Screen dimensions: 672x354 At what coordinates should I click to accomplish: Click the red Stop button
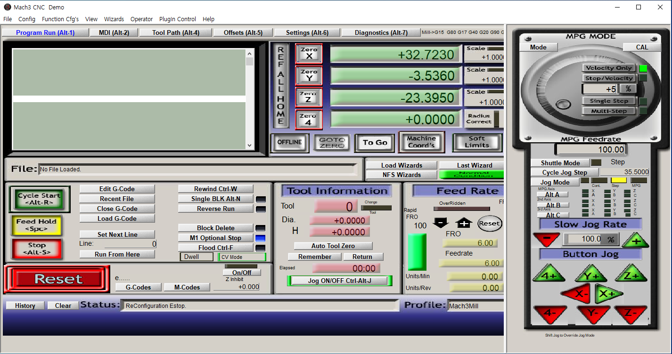[x=36, y=249]
